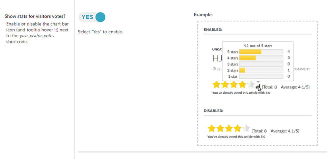Screen dimensions: 327x159
Task: Click the third star in disabled example
Action: [x=229, y=128]
